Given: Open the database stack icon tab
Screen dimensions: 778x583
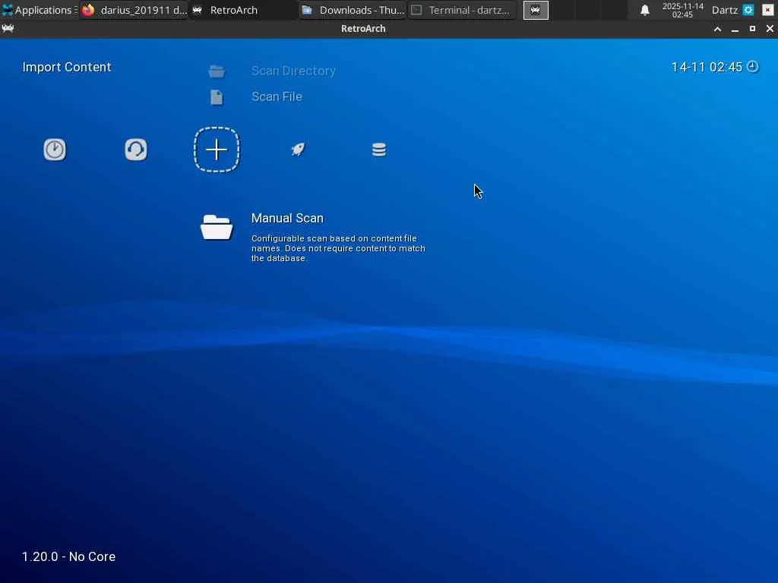Looking at the screenshot, I should (x=378, y=150).
